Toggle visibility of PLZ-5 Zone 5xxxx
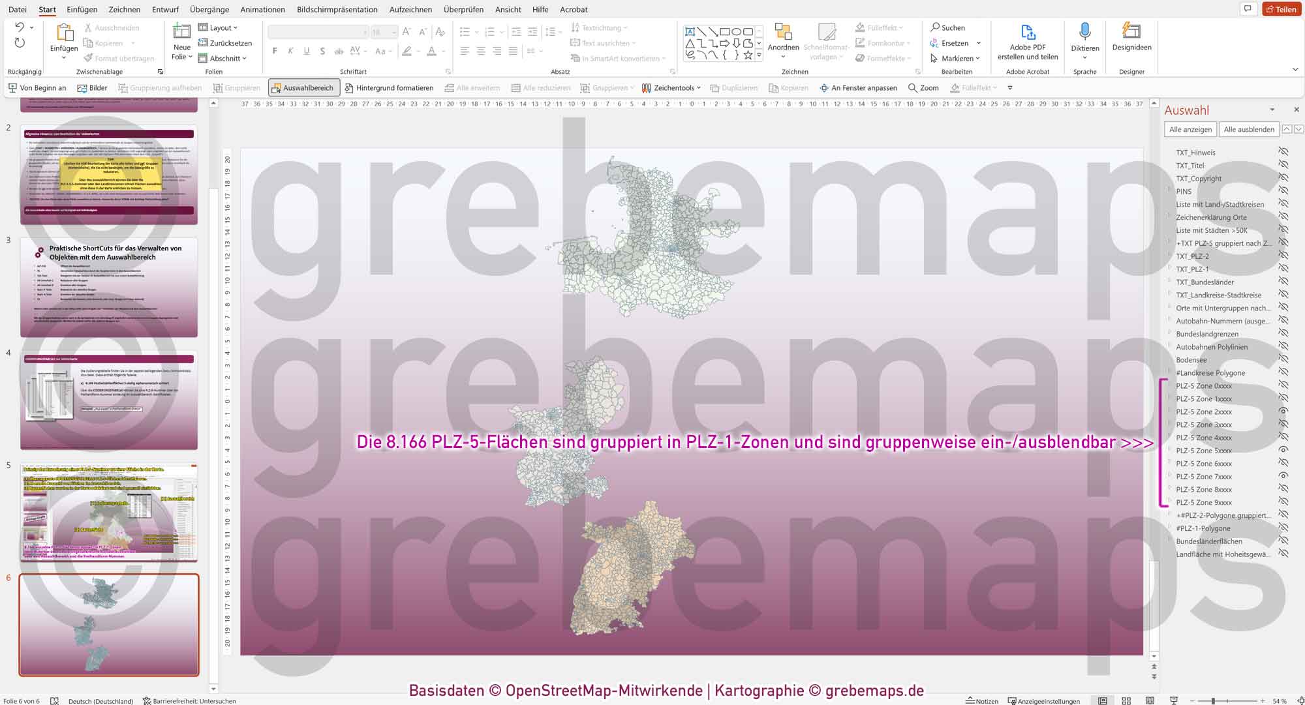Image resolution: width=1305 pixels, height=705 pixels. coord(1283,450)
